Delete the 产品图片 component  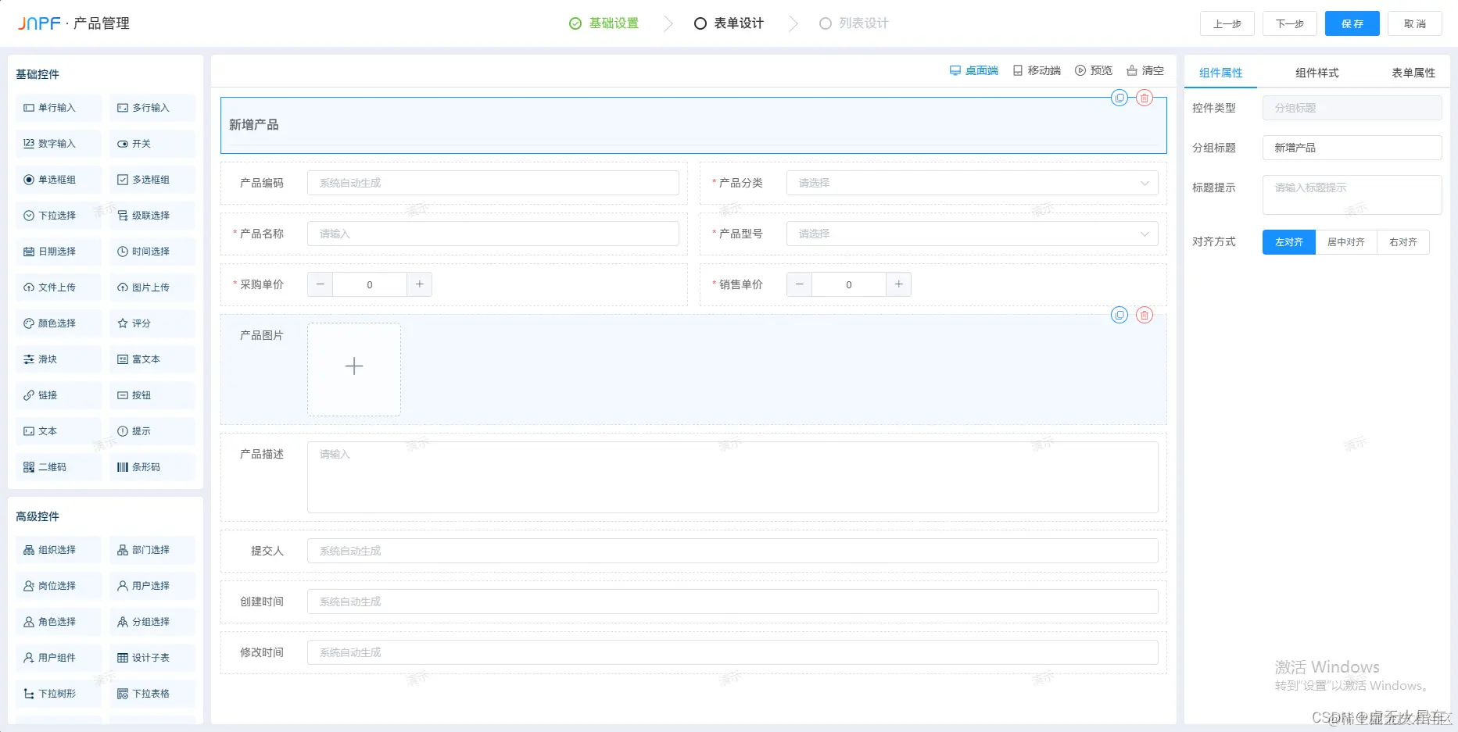(1145, 315)
